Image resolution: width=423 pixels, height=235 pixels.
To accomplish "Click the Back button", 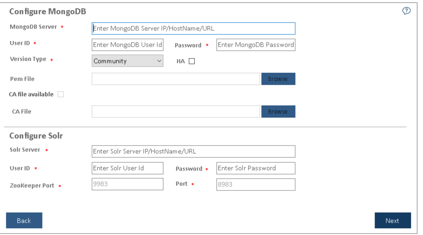I will click(x=24, y=220).
